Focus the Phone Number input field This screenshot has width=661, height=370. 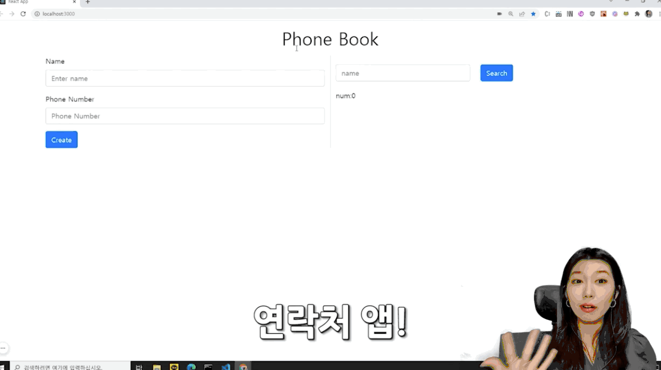click(185, 116)
